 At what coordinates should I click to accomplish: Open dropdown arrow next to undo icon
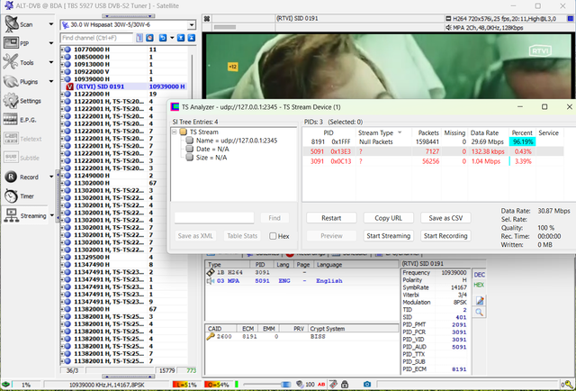[x=172, y=38]
